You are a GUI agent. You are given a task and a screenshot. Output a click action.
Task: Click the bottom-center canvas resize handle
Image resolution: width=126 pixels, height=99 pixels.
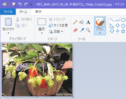(37, 97)
